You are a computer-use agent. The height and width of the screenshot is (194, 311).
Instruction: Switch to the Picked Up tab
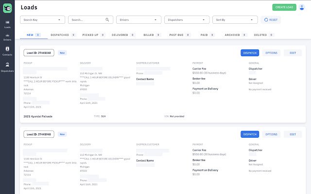point(93,35)
